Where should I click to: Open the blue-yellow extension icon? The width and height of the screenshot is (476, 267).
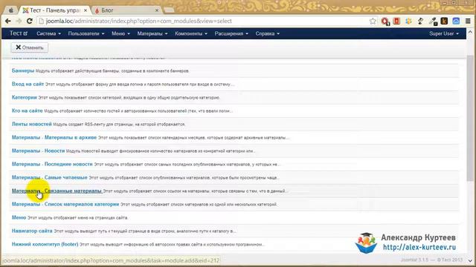click(408, 22)
